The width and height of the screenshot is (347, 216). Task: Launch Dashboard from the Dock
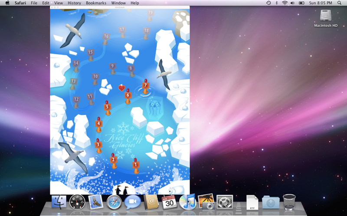point(77,202)
